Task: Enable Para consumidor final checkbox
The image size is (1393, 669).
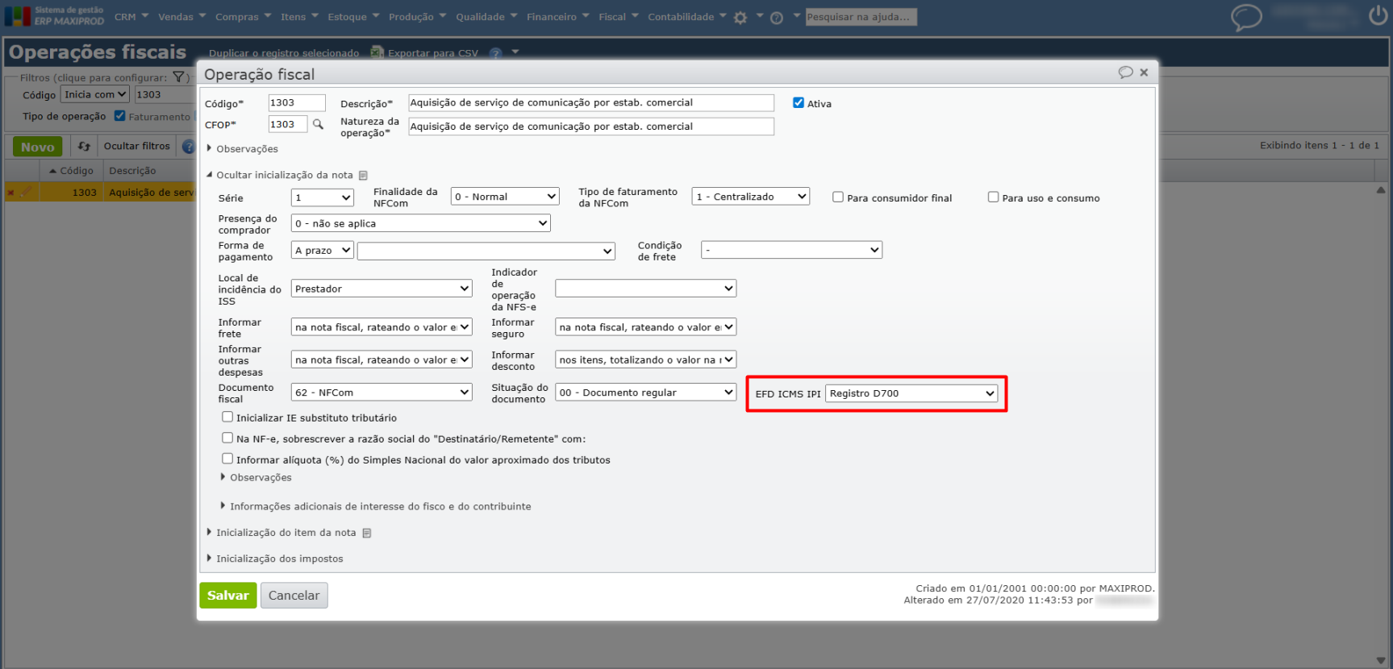Action: (838, 197)
